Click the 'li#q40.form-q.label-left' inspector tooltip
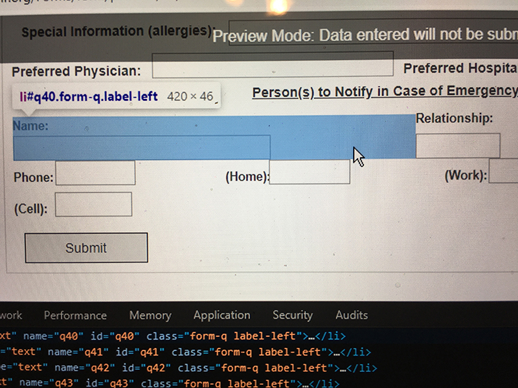Viewport: 518px width, 388px height. 117,96
